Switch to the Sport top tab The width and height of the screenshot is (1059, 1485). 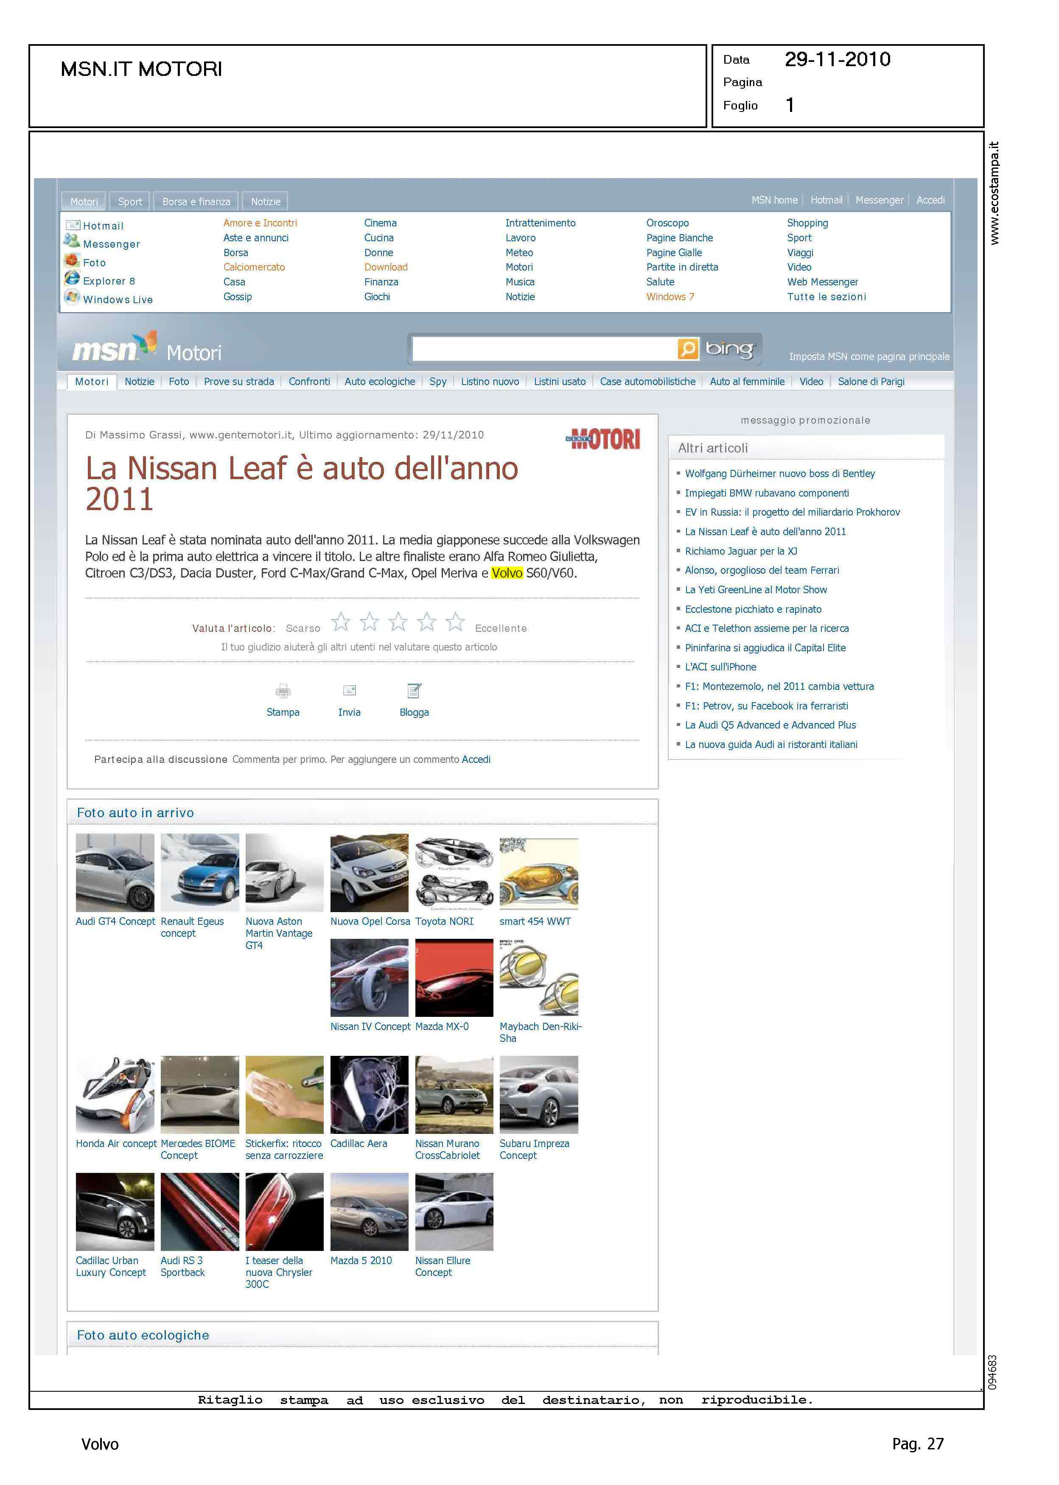tap(130, 202)
